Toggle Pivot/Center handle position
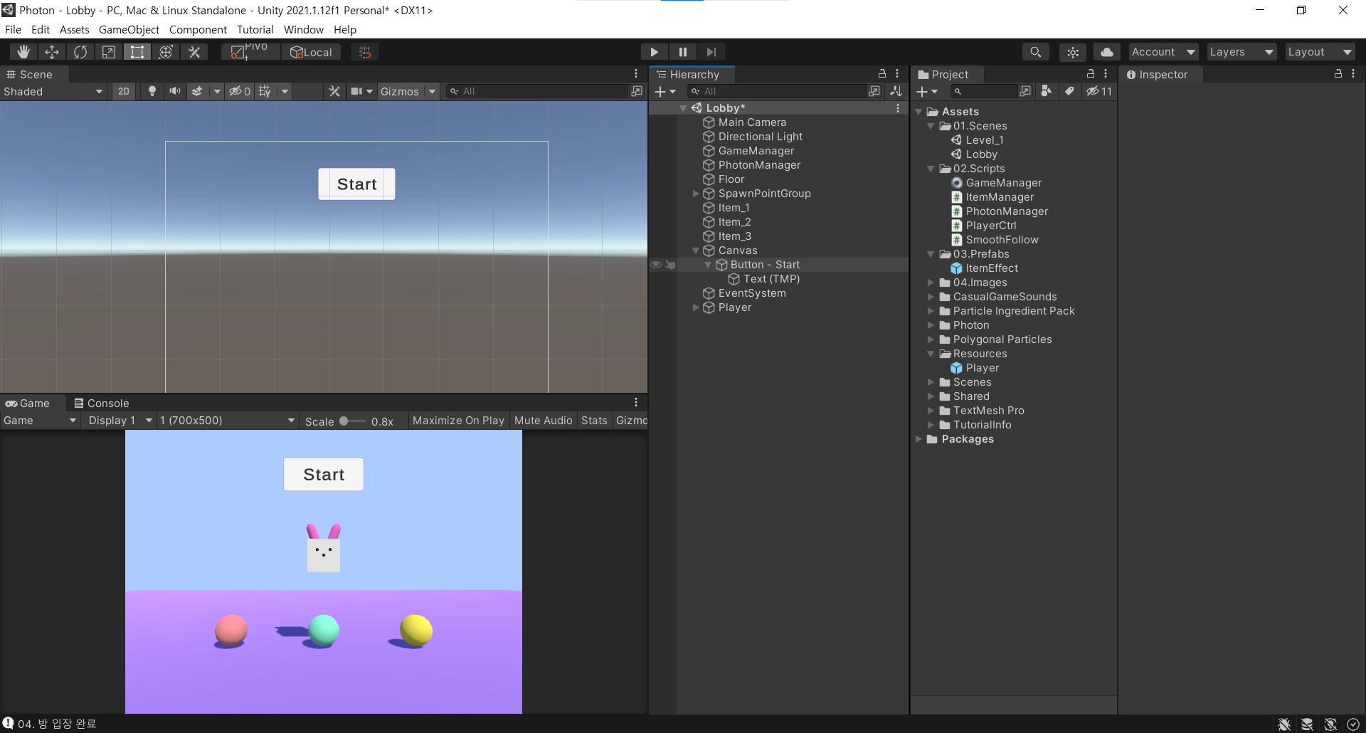 click(x=249, y=52)
